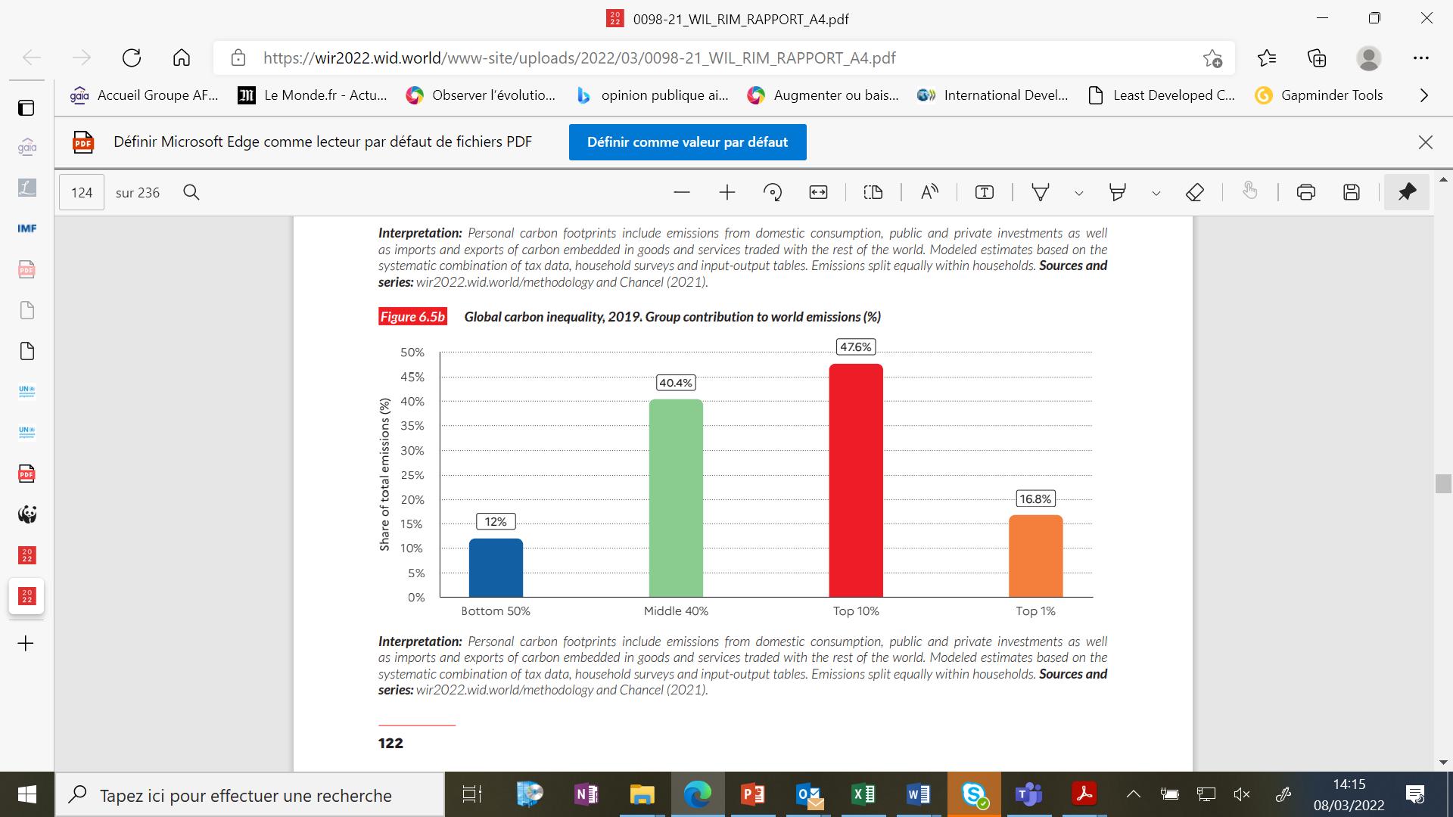Expand the Highlight options dropdown
The height and width of the screenshot is (817, 1453).
coord(1156,193)
